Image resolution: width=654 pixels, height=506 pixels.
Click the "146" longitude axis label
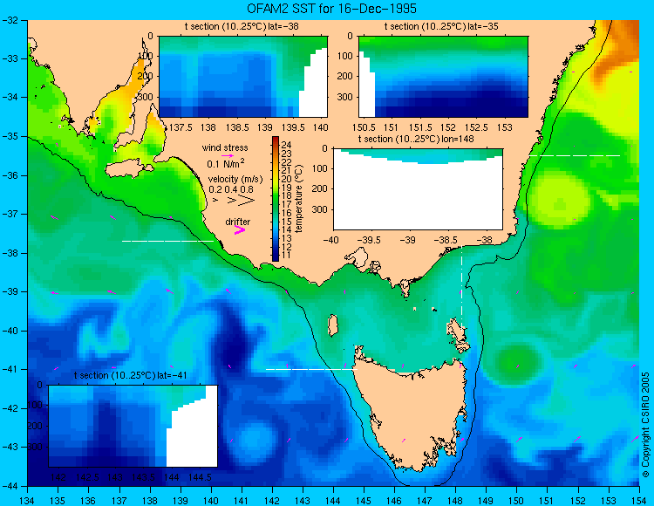[394, 501]
